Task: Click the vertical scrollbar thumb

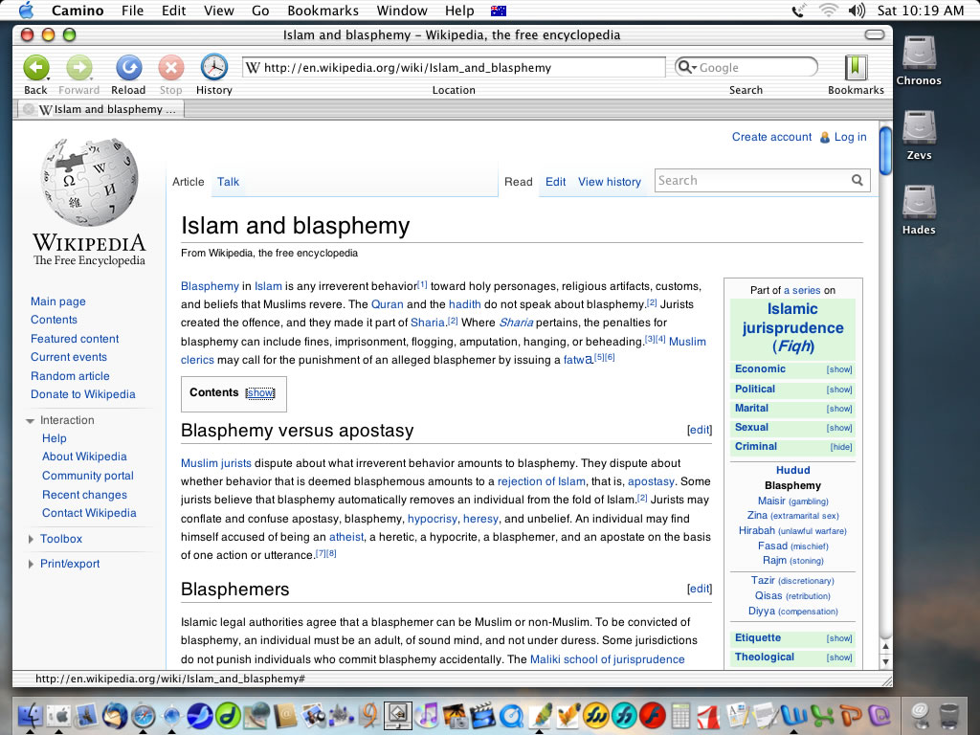Action: click(885, 150)
